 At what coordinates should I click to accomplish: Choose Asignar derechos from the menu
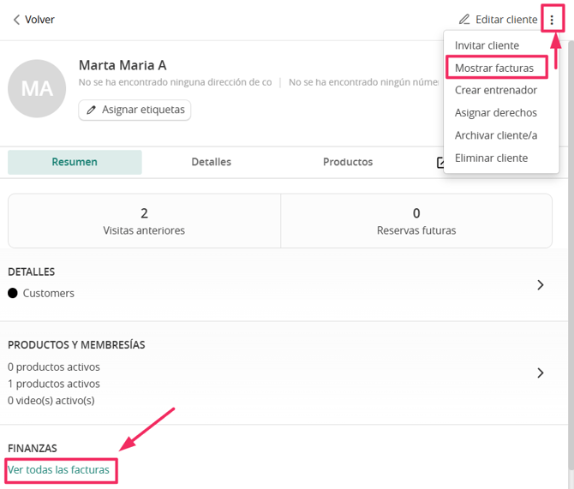pos(496,113)
